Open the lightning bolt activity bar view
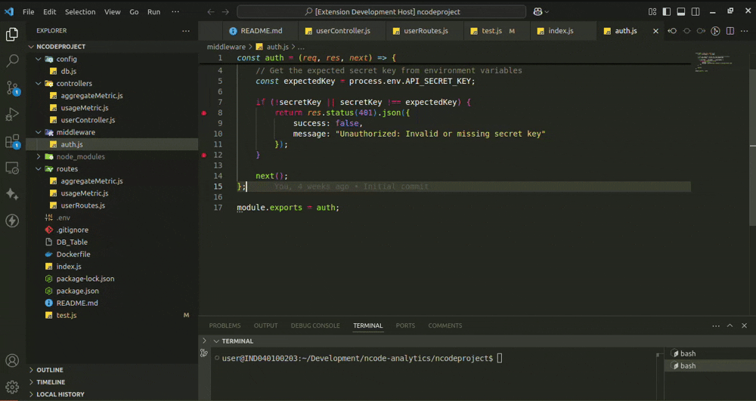The width and height of the screenshot is (756, 401). coord(12,221)
